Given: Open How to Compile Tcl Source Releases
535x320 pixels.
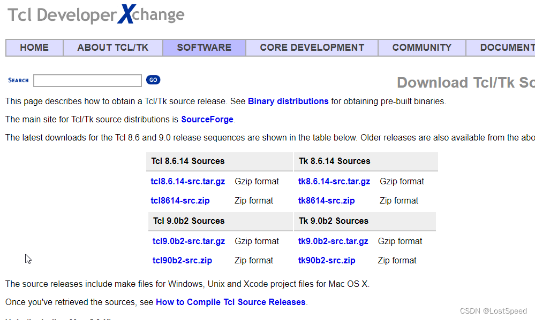Looking at the screenshot, I should 231,302.
